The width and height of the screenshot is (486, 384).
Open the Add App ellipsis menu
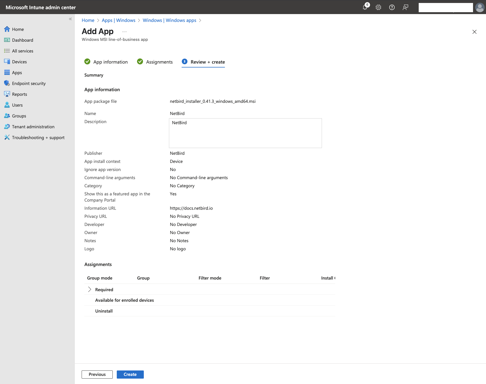tap(124, 31)
